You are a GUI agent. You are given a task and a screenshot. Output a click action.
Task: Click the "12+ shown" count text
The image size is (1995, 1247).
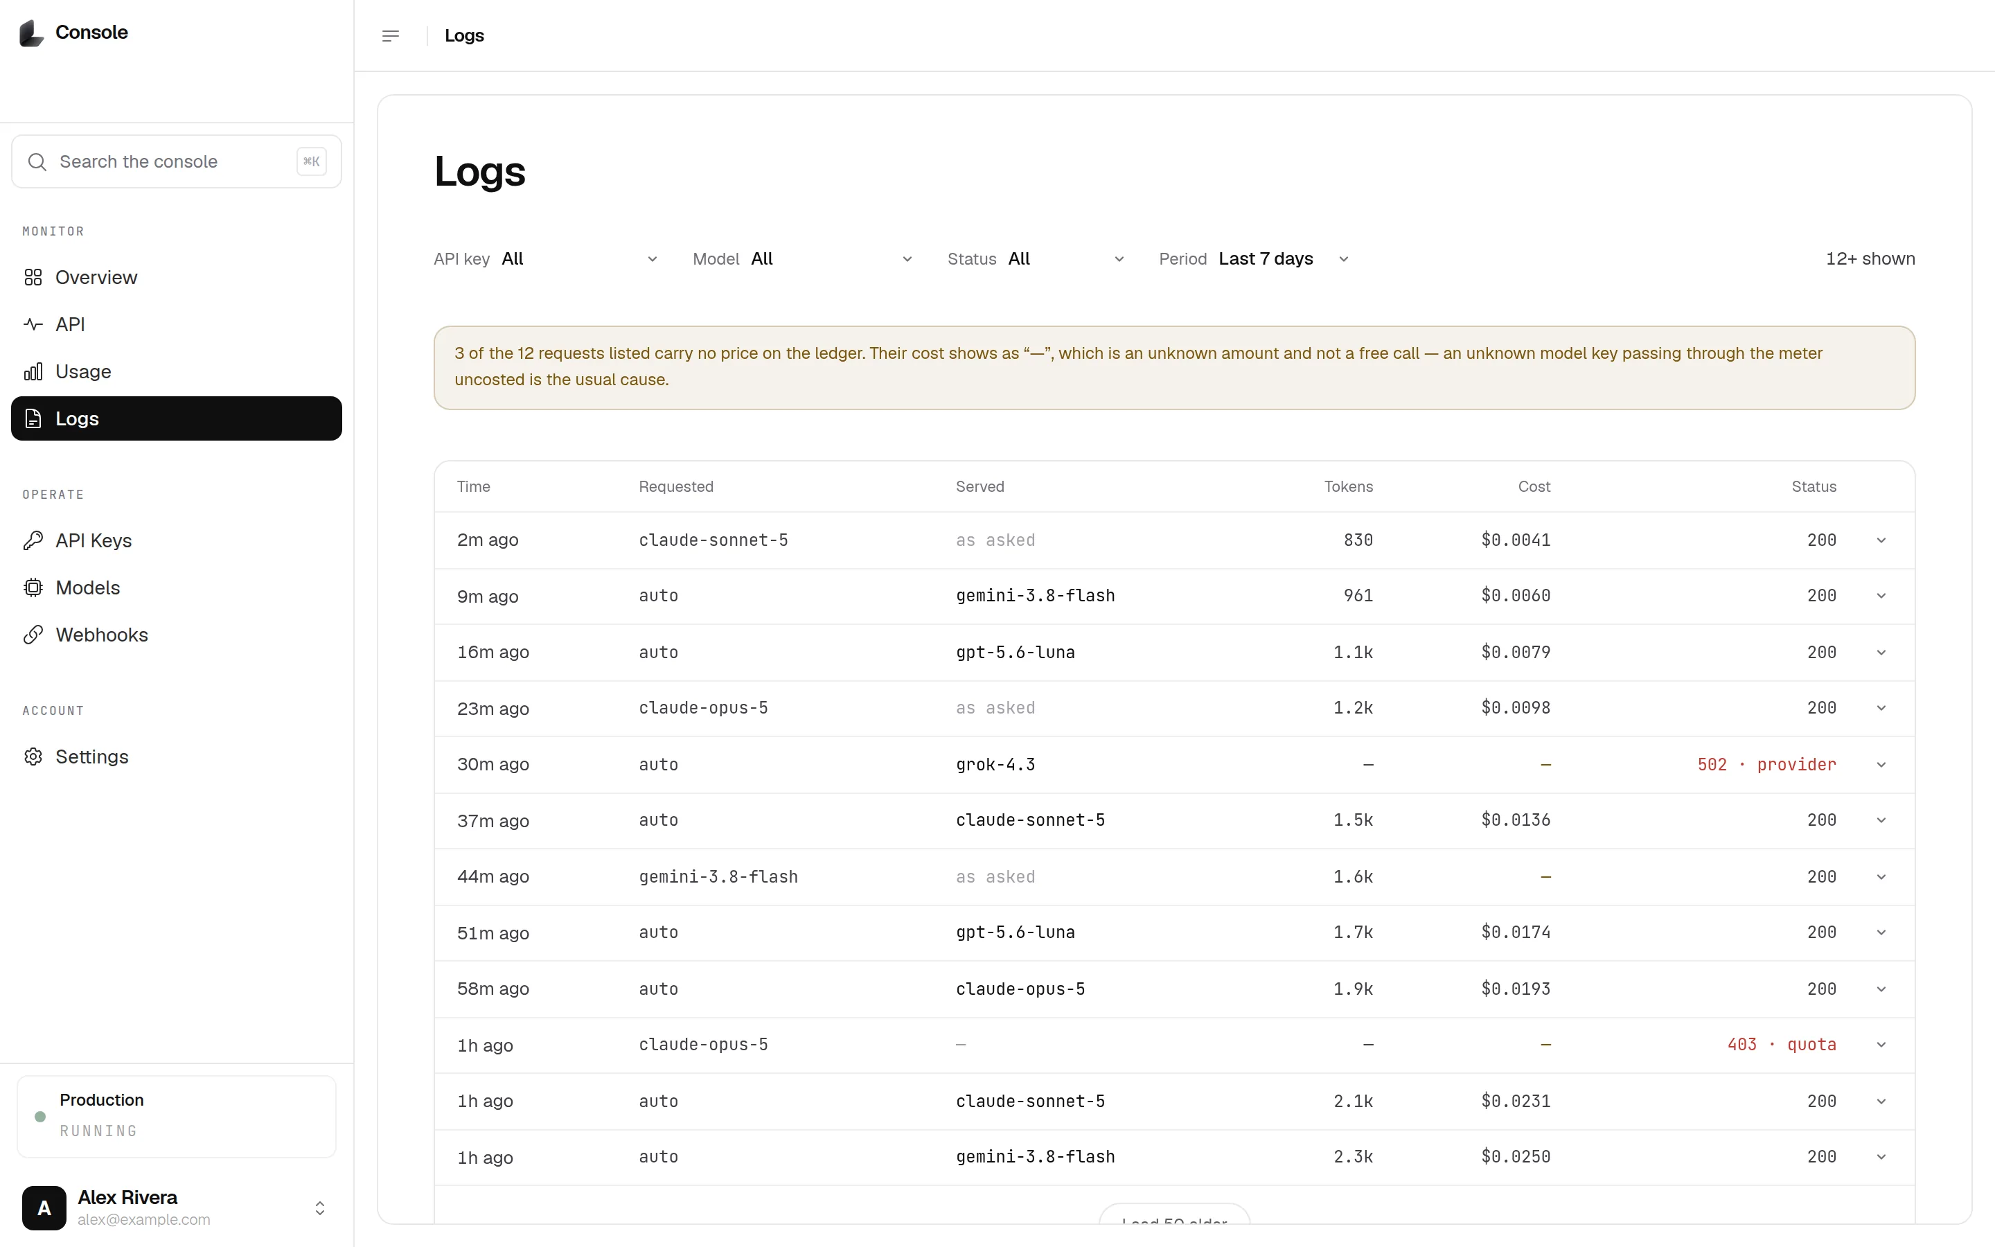(1870, 259)
